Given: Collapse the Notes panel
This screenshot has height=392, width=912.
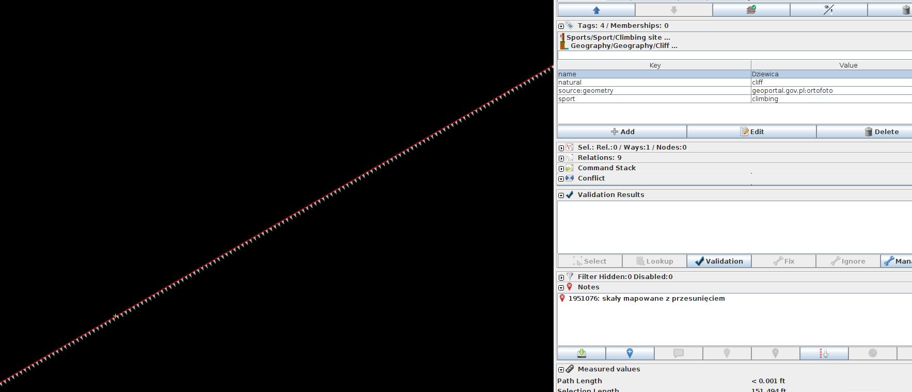Looking at the screenshot, I should coord(561,288).
